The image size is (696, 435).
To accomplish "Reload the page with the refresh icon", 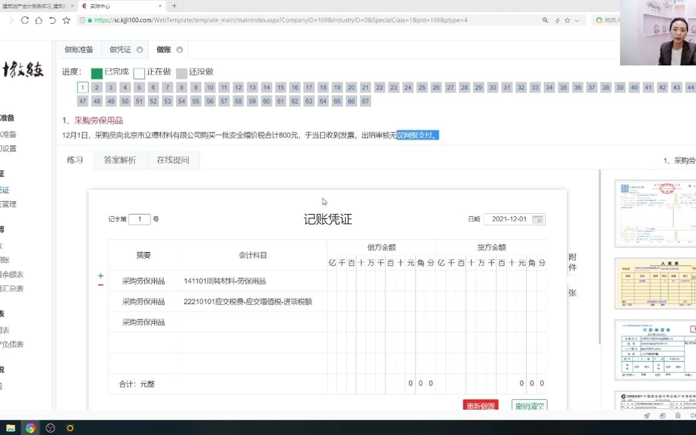I will (24, 19).
